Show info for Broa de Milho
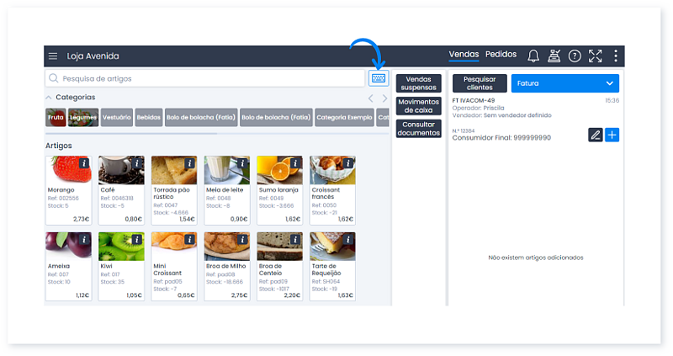This screenshot has width=673, height=356. [242, 240]
